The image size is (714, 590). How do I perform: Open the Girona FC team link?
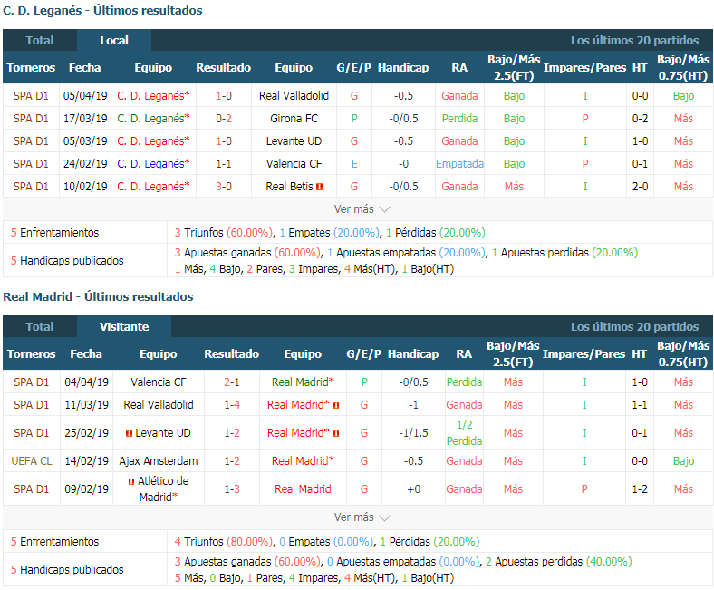(x=294, y=119)
